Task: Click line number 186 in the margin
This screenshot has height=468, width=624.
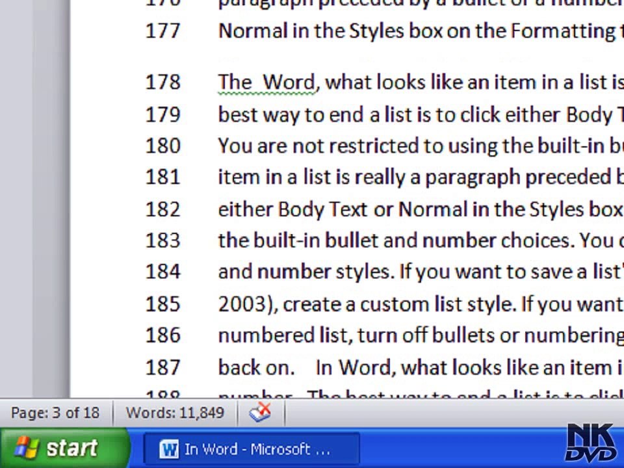Action: click(162, 335)
